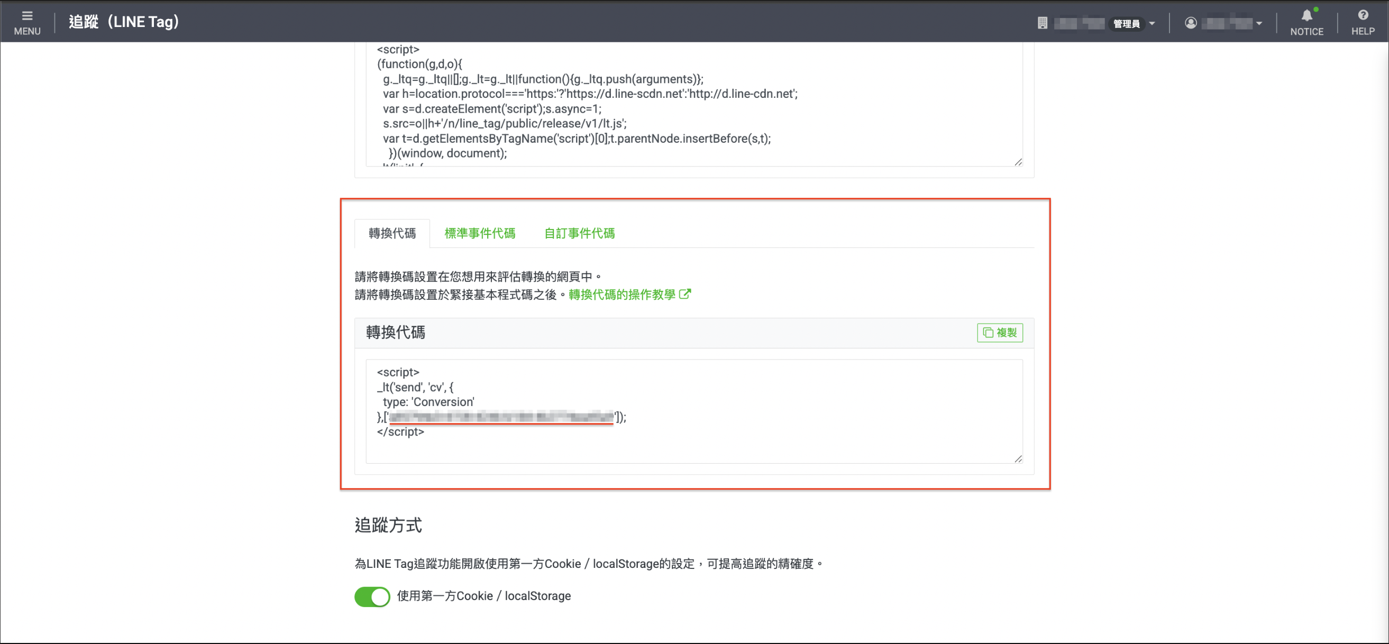1389x644 pixels.
Task: Click the copy icon in 複製 button
Action: 988,333
